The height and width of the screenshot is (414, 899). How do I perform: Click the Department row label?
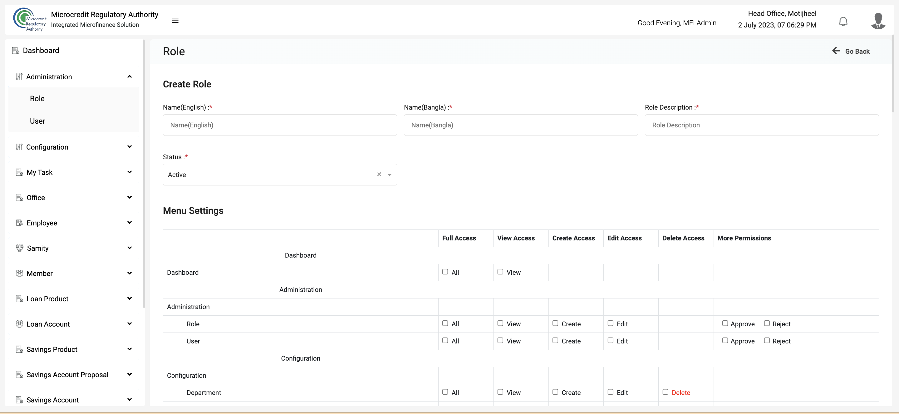click(204, 392)
